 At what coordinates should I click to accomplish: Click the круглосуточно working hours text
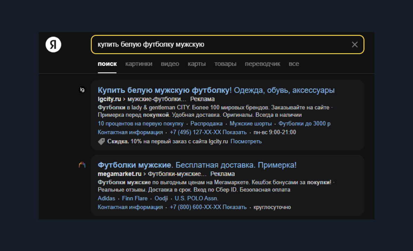tap(272, 207)
